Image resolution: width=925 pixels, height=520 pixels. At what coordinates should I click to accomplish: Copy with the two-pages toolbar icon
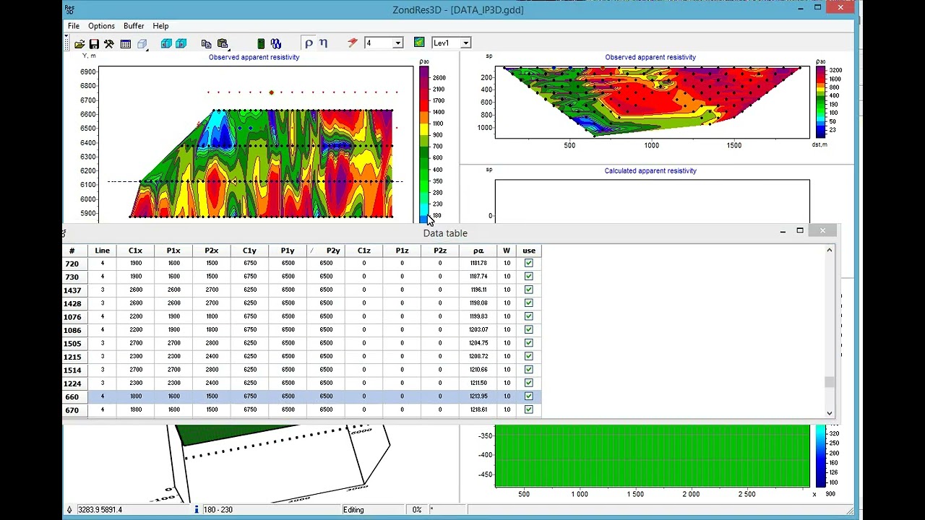207,43
